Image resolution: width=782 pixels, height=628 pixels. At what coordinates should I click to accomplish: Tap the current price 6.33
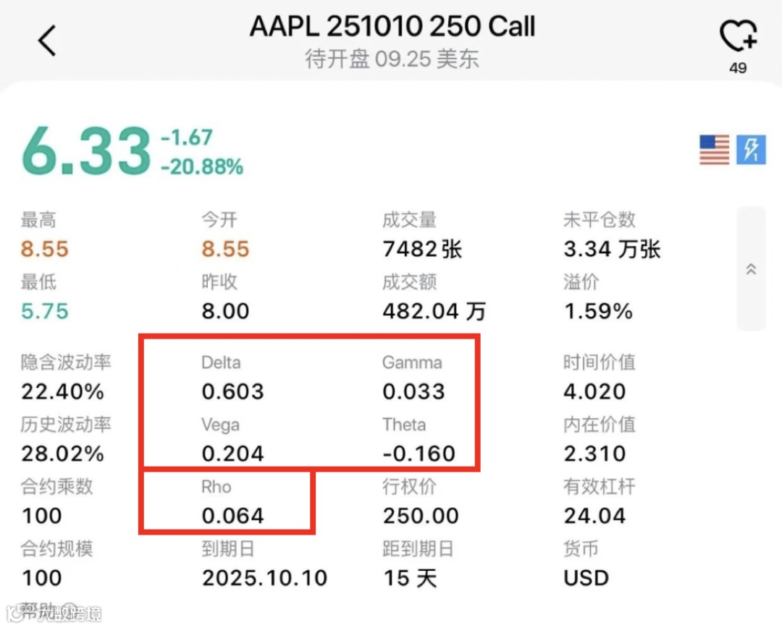point(85,151)
